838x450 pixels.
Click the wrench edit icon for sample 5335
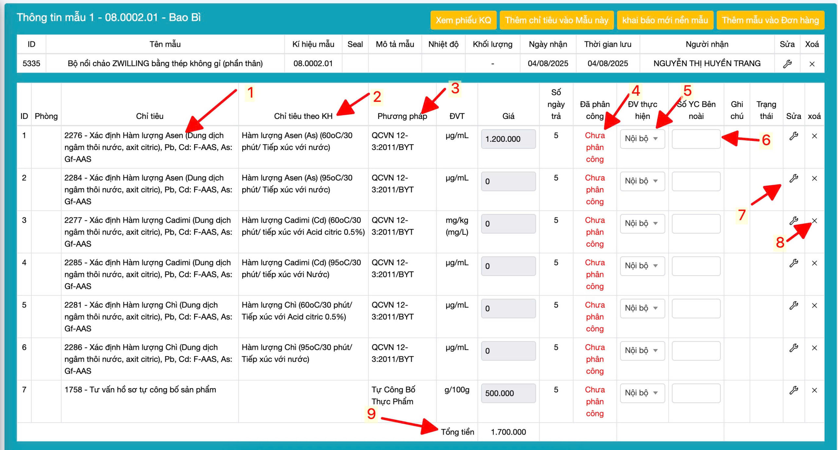(787, 64)
